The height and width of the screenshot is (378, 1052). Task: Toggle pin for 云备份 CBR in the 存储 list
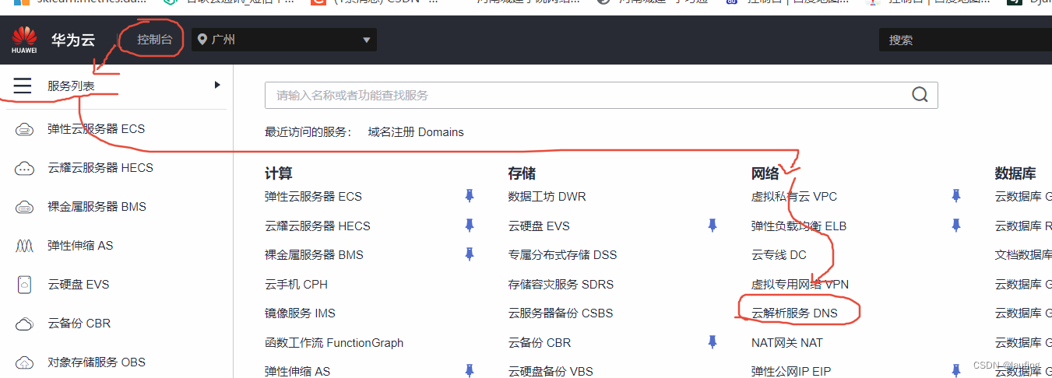[712, 342]
